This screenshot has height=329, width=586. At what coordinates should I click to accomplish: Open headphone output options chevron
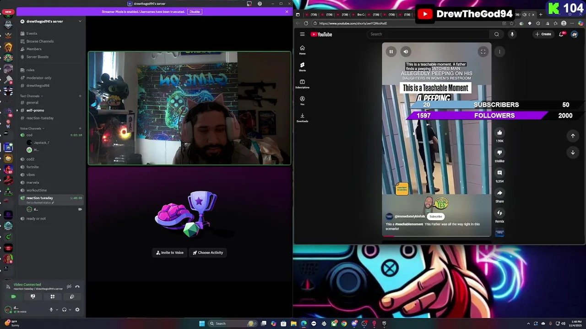click(70, 310)
